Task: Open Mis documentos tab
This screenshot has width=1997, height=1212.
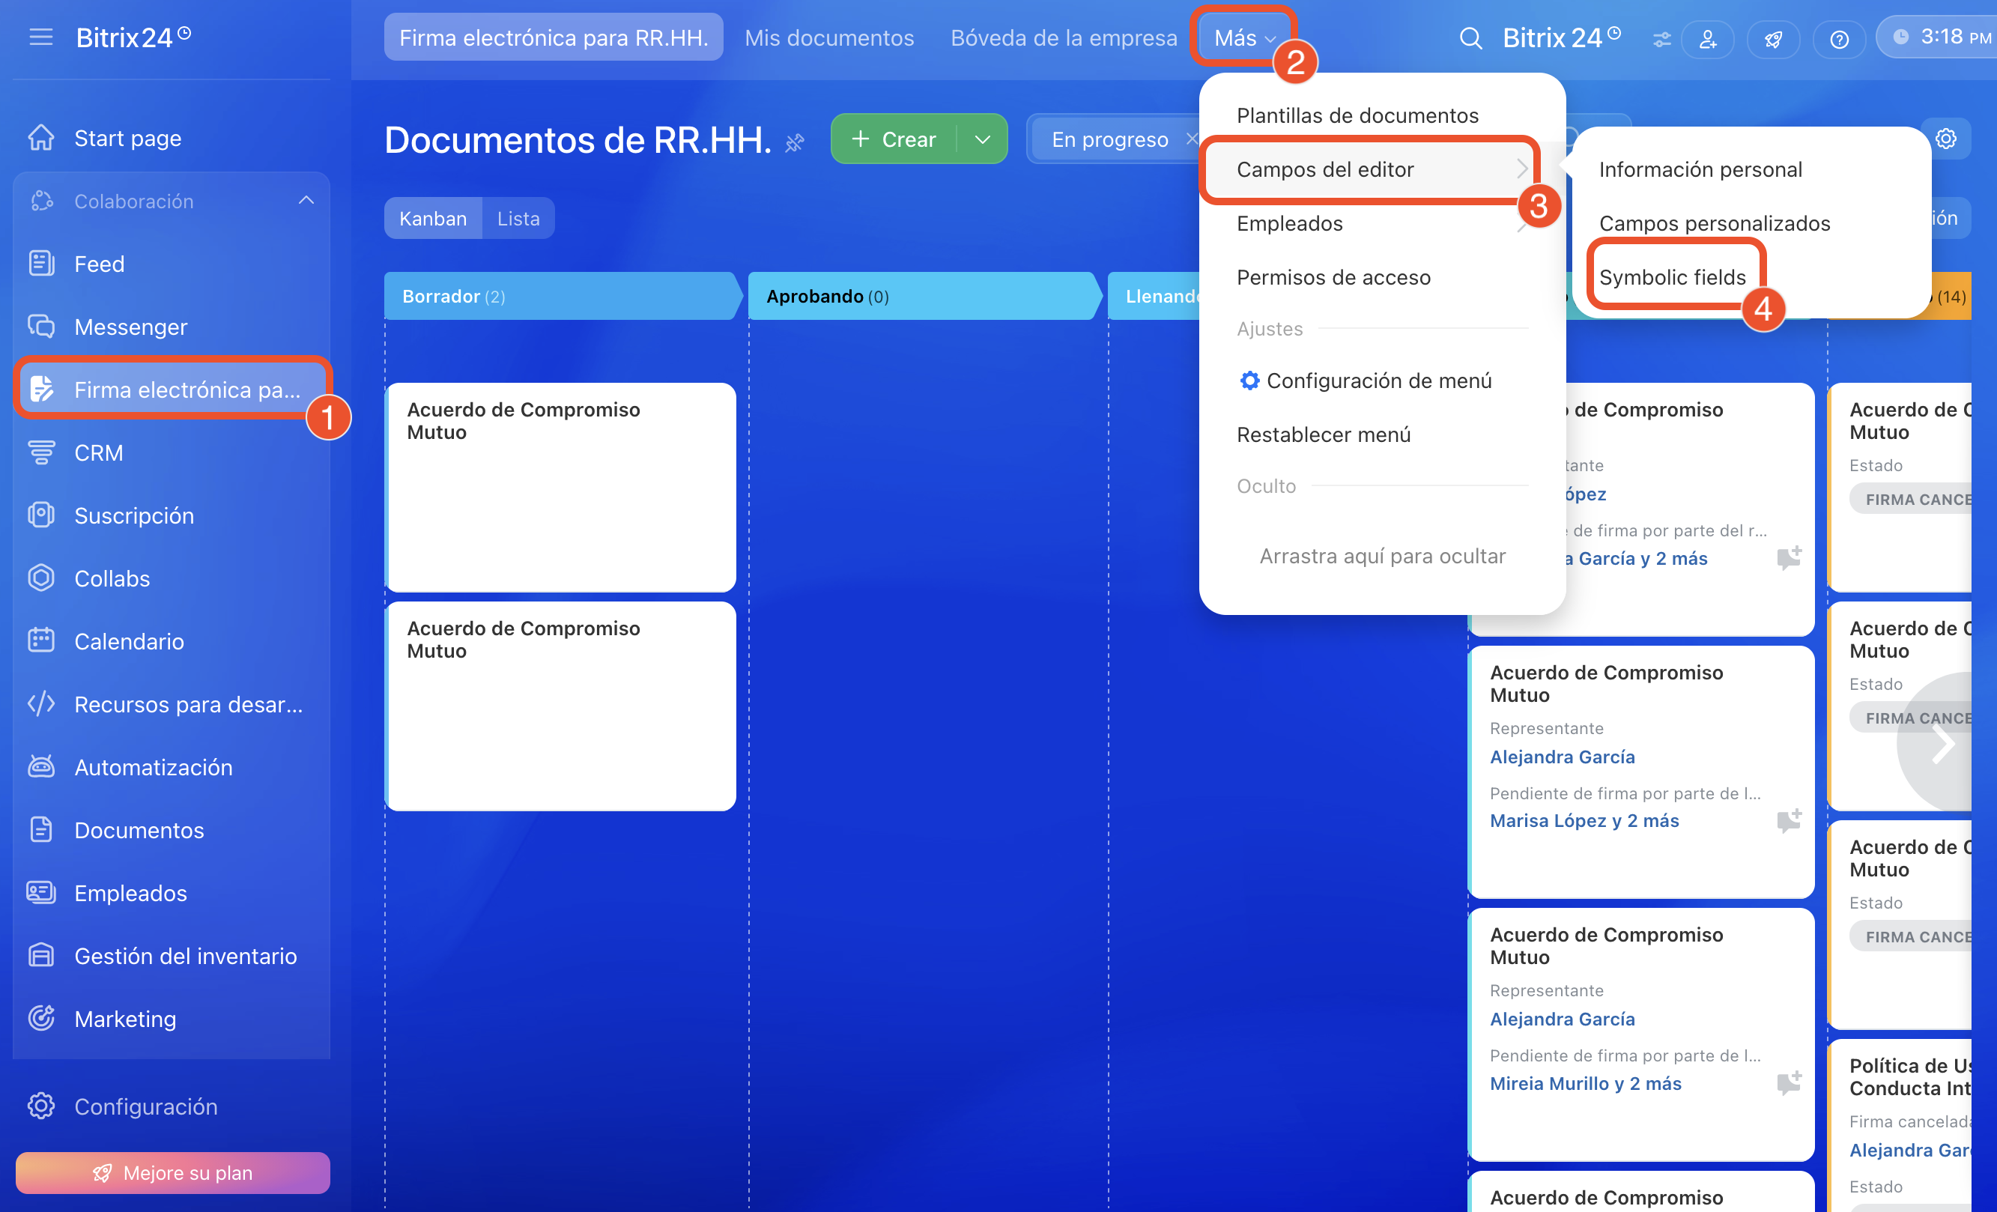Action: (828, 37)
